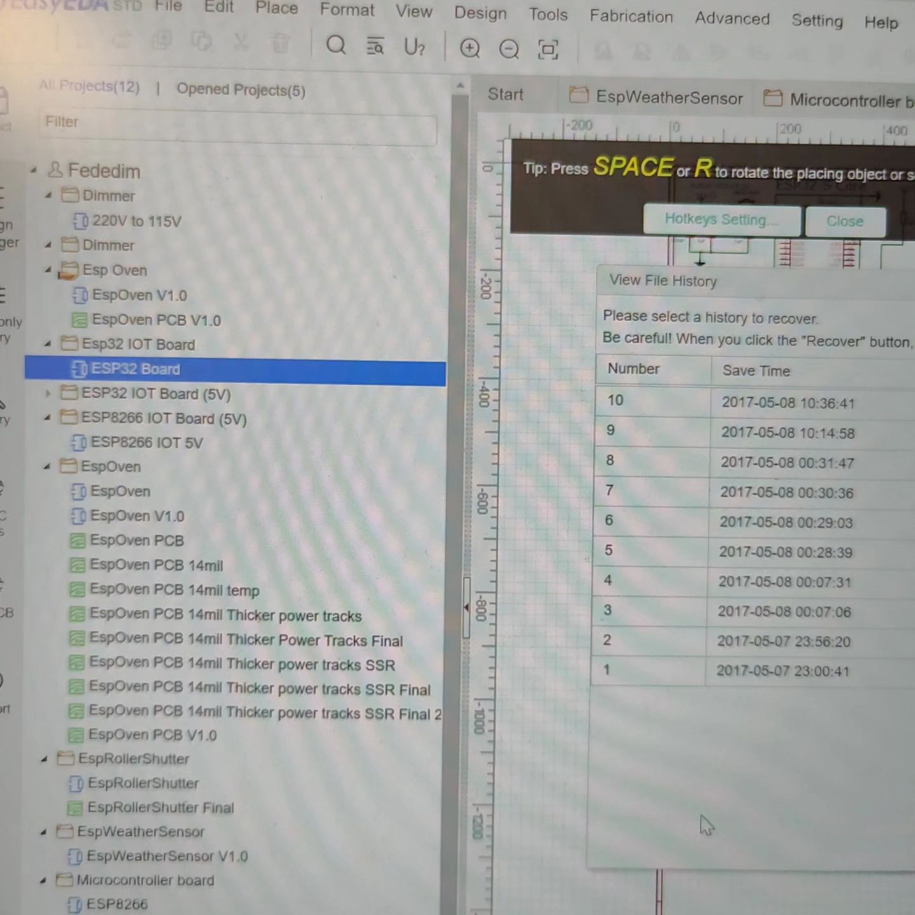Open the Setting menu

tap(817, 20)
